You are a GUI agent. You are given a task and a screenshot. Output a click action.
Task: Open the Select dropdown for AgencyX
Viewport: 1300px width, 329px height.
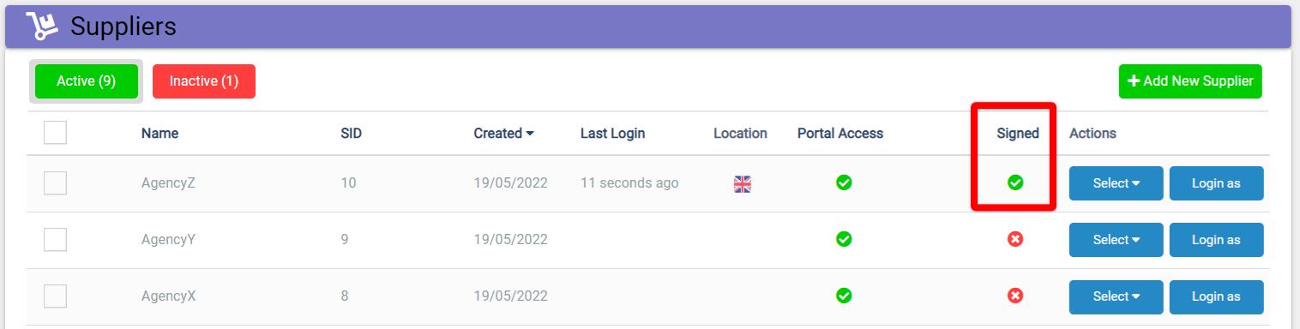point(1116,296)
